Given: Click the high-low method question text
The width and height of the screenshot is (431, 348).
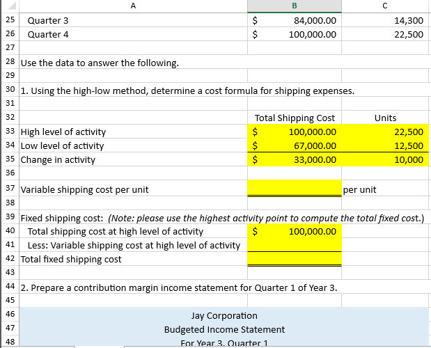Looking at the screenshot, I should (x=187, y=90).
